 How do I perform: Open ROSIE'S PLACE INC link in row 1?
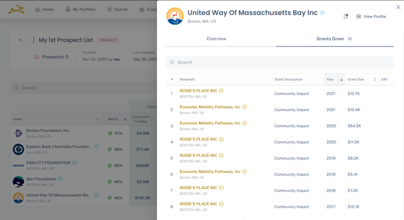point(198,91)
